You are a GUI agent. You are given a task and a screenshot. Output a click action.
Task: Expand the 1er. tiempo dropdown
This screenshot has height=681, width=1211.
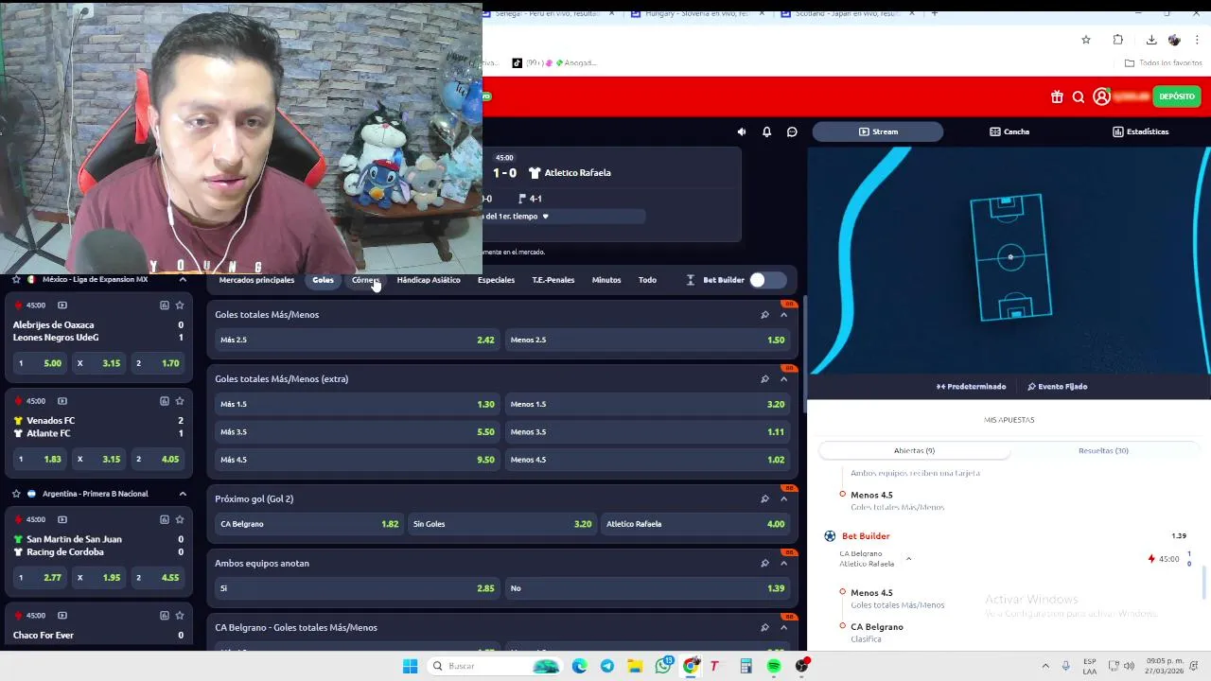click(x=545, y=217)
